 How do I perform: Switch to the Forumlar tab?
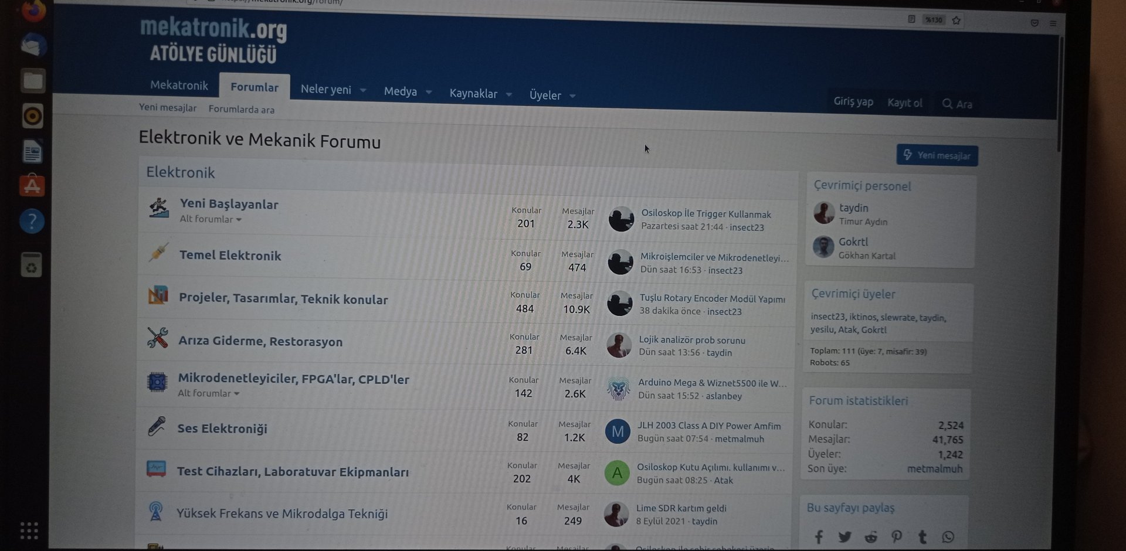[x=254, y=87]
